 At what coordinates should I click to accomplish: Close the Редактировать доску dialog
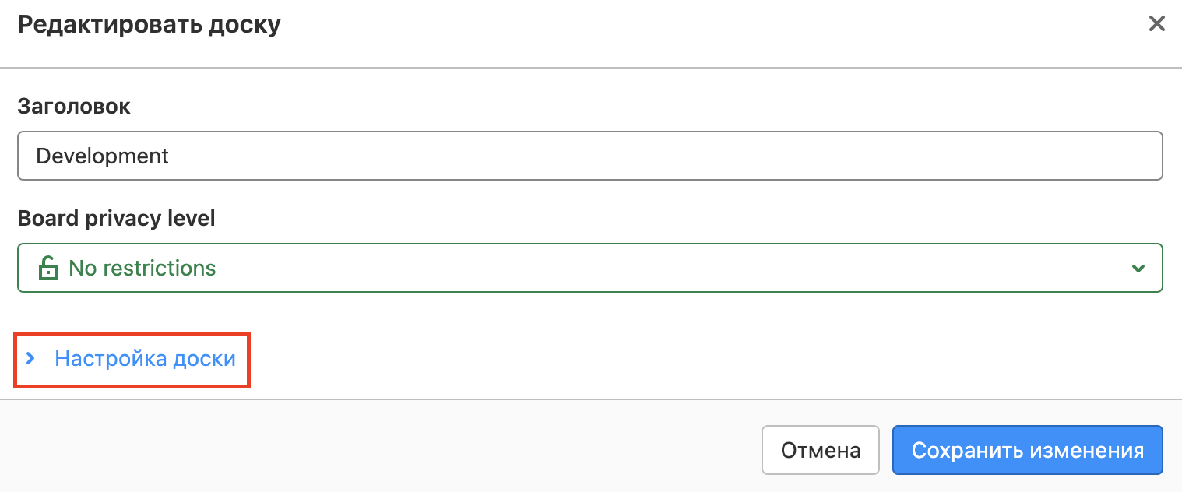[x=1156, y=24]
